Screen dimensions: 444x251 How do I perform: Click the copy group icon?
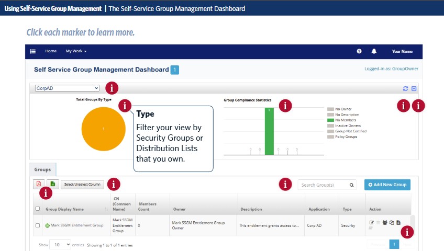click(392, 222)
